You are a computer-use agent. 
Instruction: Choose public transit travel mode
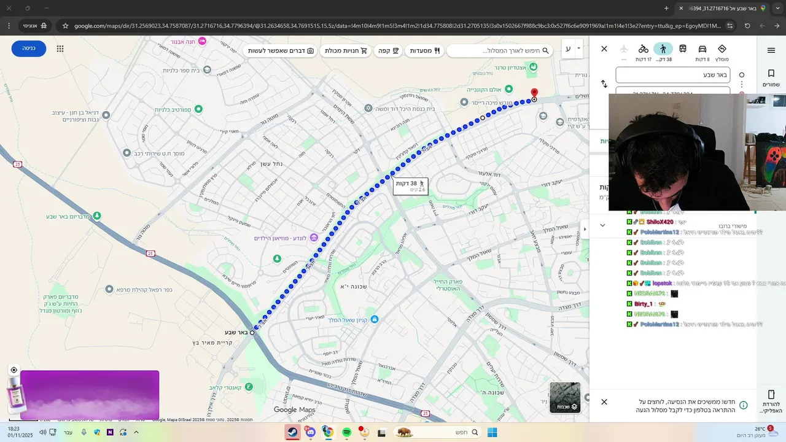pyautogui.click(x=683, y=49)
